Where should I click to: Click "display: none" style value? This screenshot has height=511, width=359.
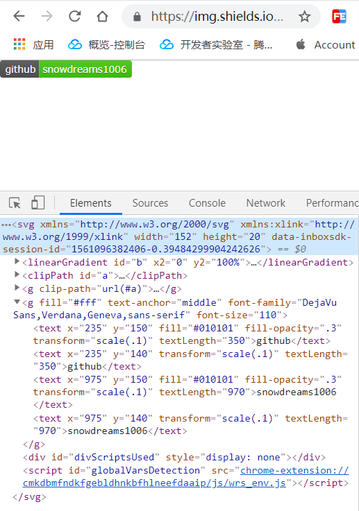click(243, 457)
